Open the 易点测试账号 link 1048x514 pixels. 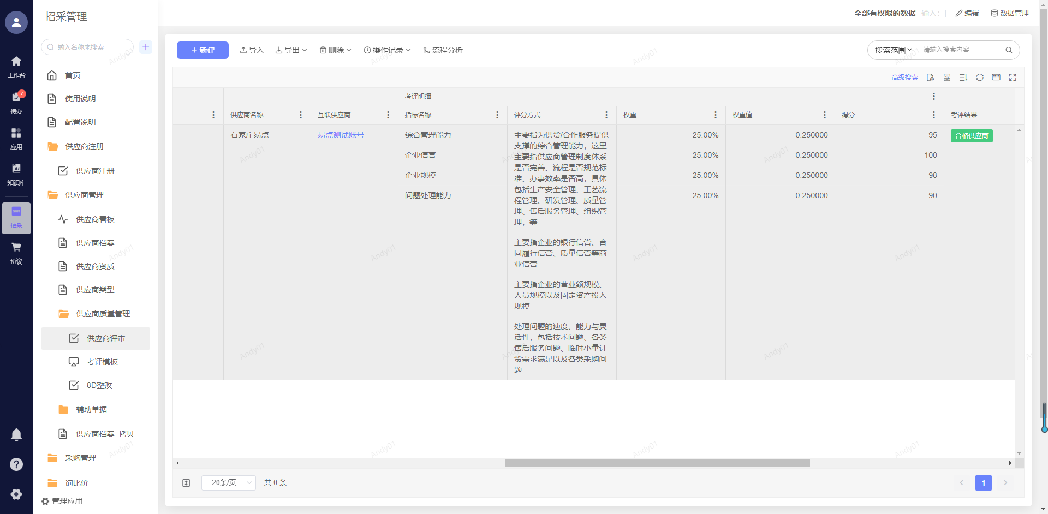pyautogui.click(x=341, y=135)
